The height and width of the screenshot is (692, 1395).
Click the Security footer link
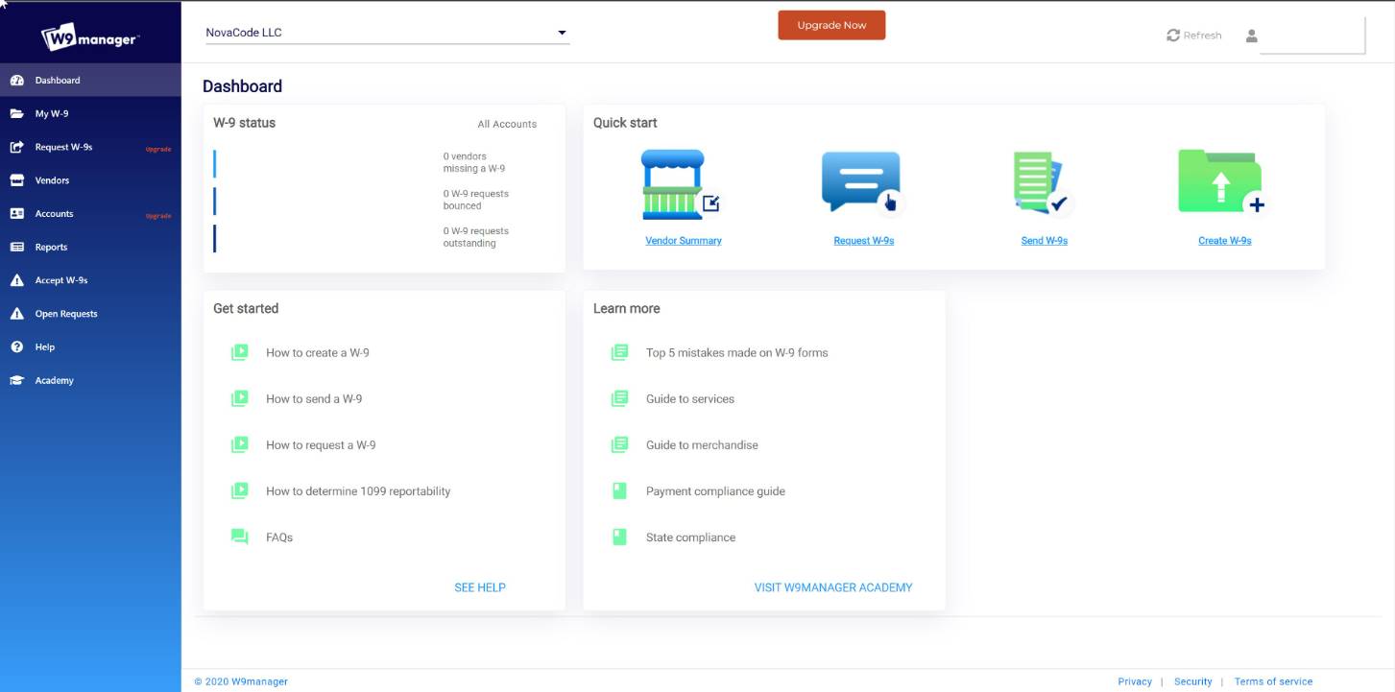1193,681
